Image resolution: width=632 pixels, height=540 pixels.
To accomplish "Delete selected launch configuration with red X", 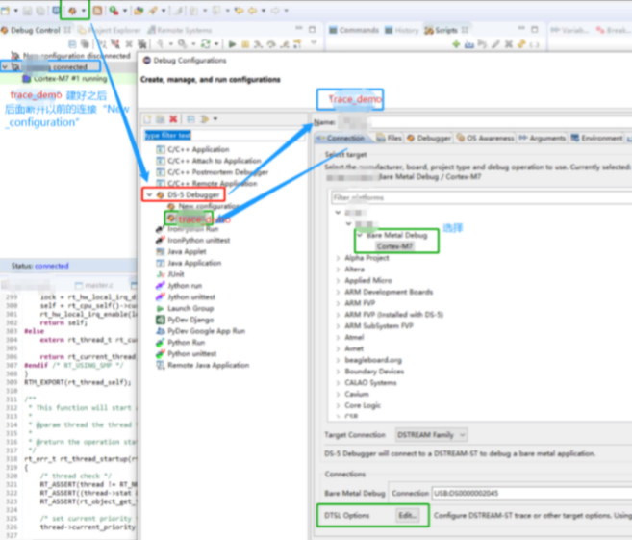I will 173,118.
